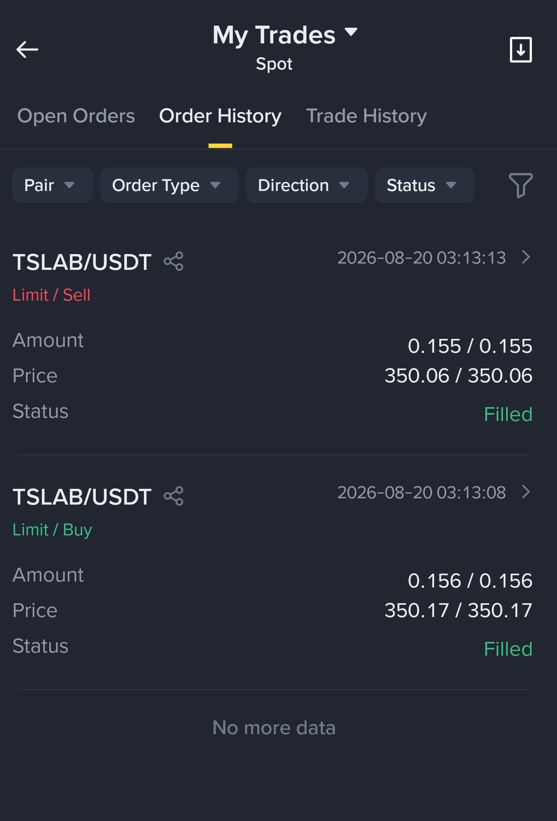Open the Status filter dropdown
Screen dimensions: 557x821
point(425,185)
